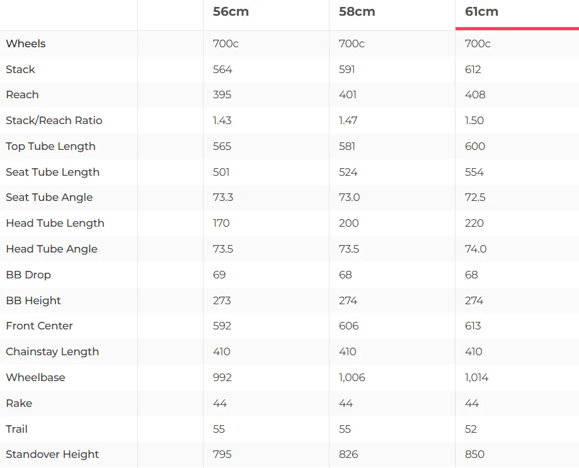Click the 56cm stack value 564
The width and height of the screenshot is (579, 468).
[222, 69]
